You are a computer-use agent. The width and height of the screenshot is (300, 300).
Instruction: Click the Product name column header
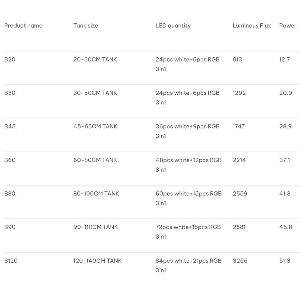pyautogui.click(x=23, y=26)
